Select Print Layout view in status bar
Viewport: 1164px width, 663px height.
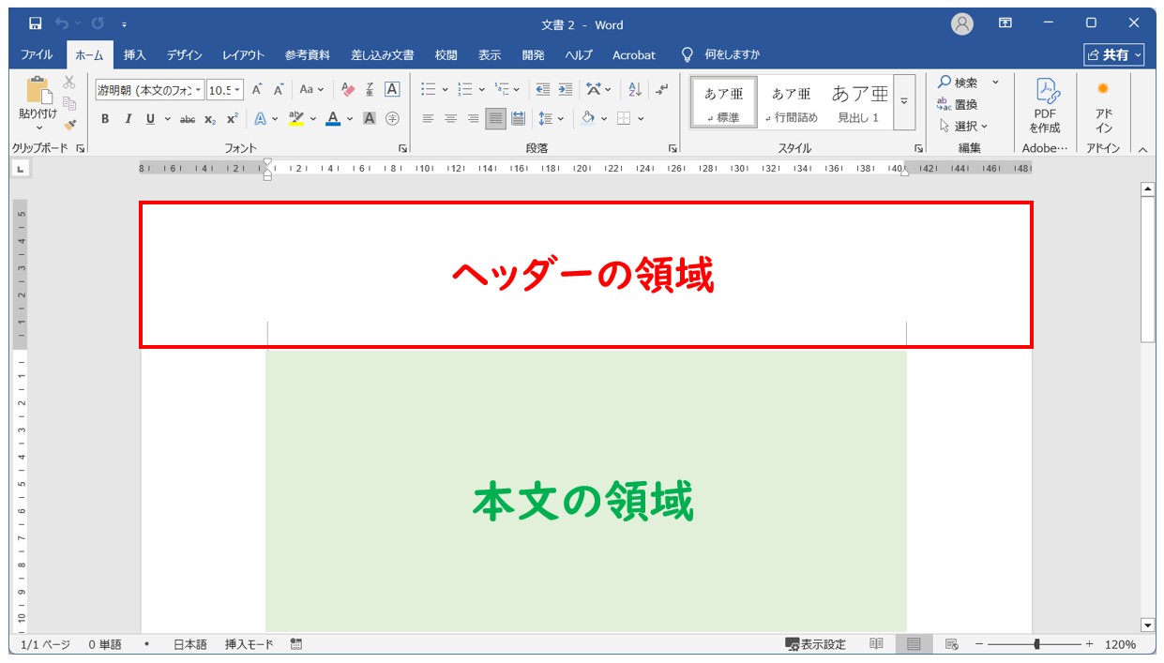914,644
